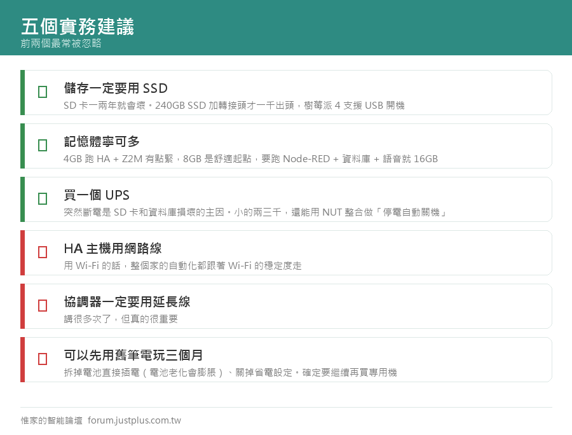This screenshot has width=572, height=435.
Task: Click the 儲存一定要用 SSD heading
Action: (116, 88)
